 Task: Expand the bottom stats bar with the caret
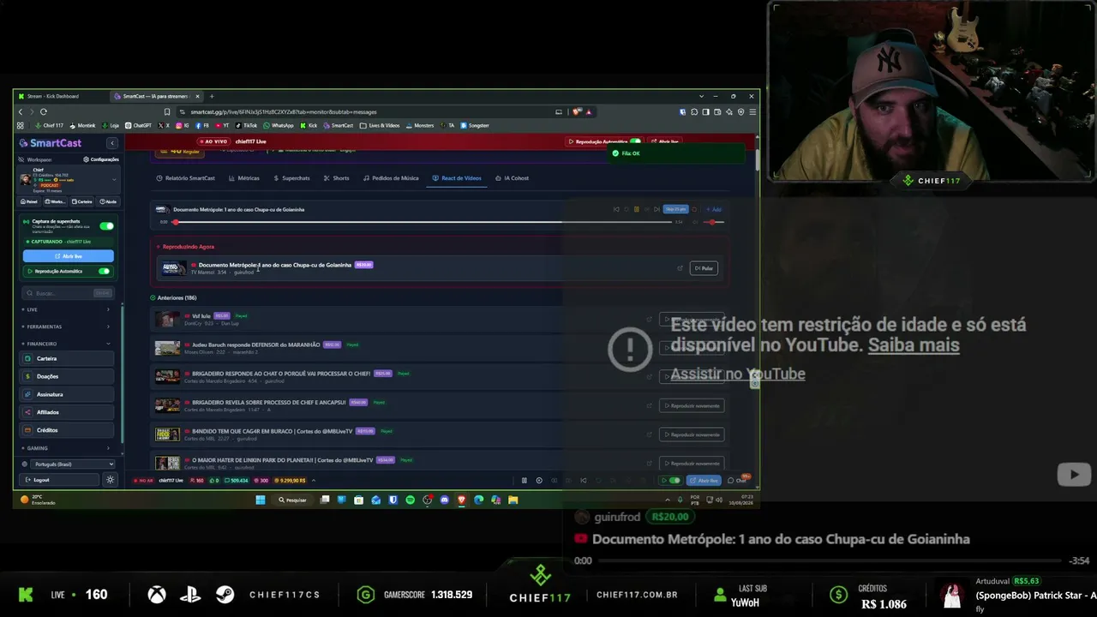coord(314,480)
